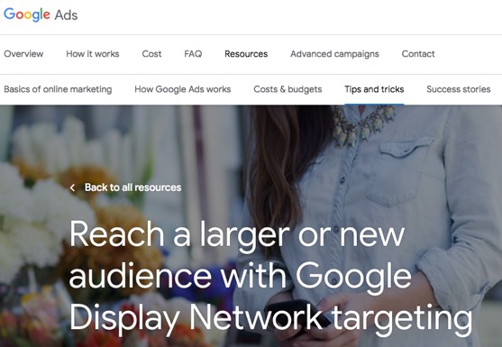Viewport: 502px width, 347px height.
Task: Open the Contact page
Action: tap(418, 54)
